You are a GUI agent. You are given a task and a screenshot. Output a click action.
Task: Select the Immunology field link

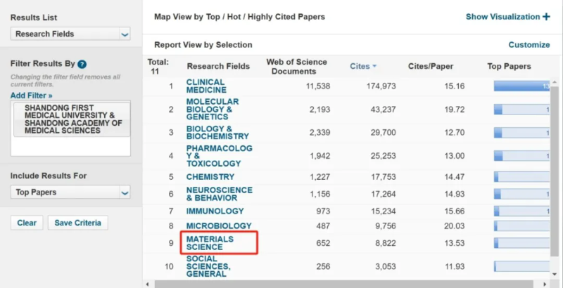point(215,211)
